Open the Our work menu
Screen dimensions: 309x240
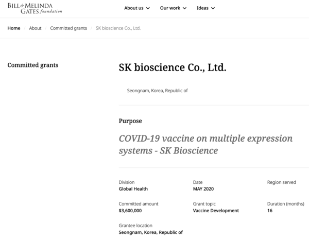coord(169,8)
